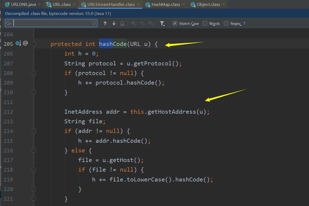Open the regex help question mark
The image size is (309, 206).
pos(244,23)
